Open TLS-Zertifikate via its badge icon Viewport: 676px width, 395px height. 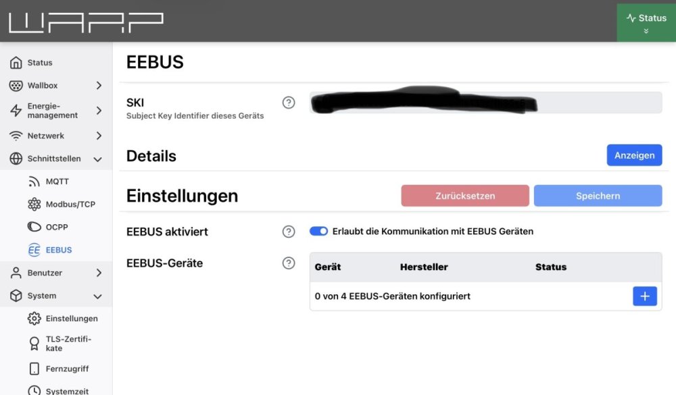[34, 343]
